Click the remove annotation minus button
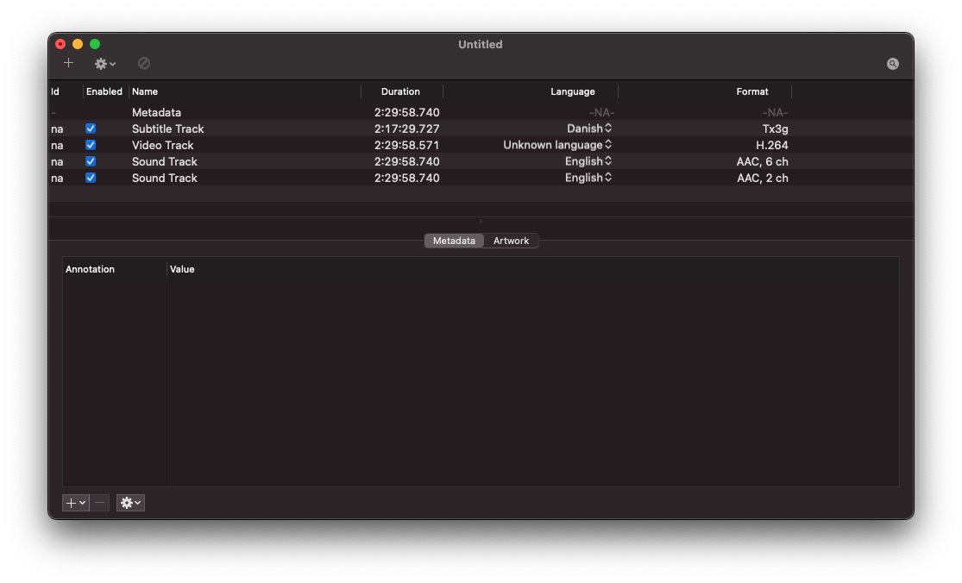Viewport: 962px width, 583px height. coord(100,503)
